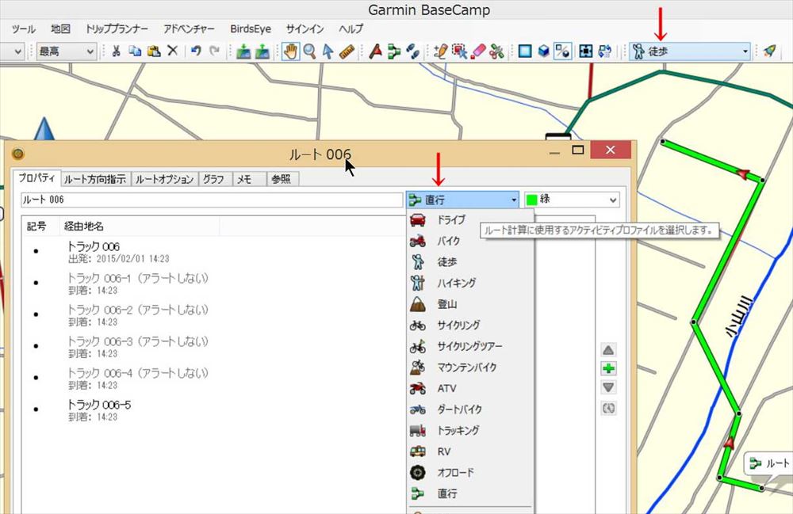Select the New Waypoint flag tool
The width and height of the screenshot is (793, 514).
click(375, 51)
